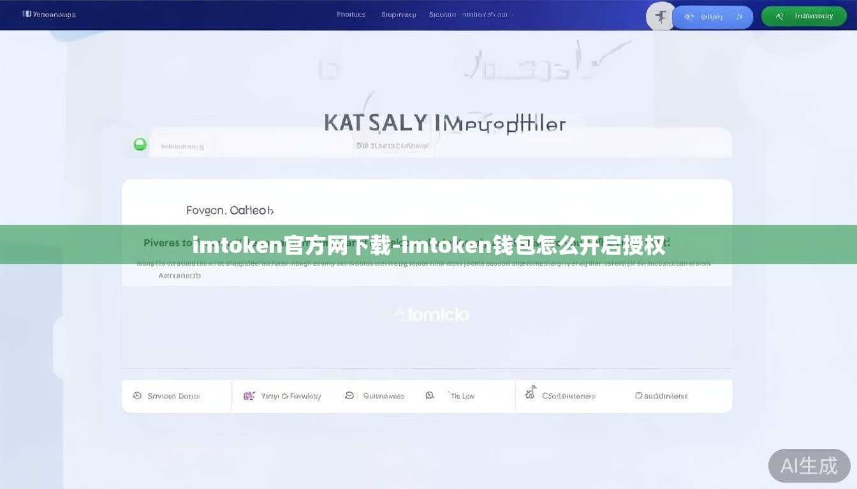Click the 'AI生成' watermark badge
857x489 pixels.
(x=809, y=466)
